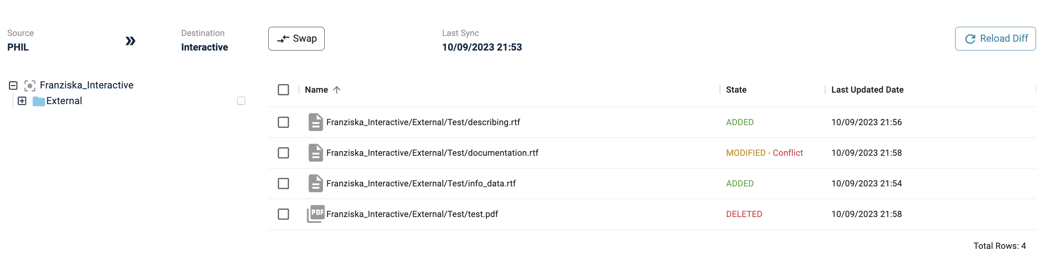Sort by the State column header

736,90
